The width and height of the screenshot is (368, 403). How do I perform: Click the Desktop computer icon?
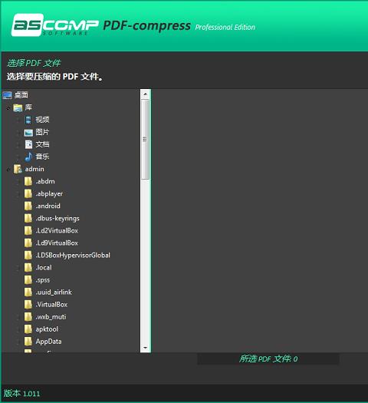7,95
